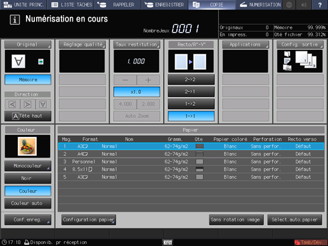Select the 1->2 duplex mode
Screen dimensions: 328x246
coord(191,104)
